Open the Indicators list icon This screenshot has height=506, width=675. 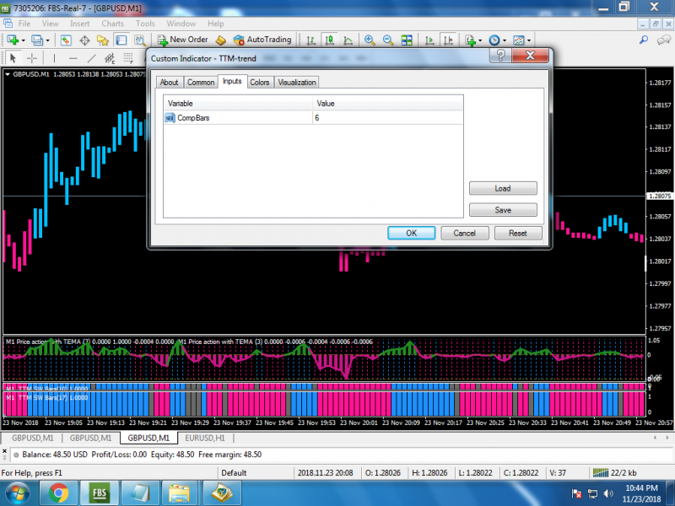click(x=470, y=40)
